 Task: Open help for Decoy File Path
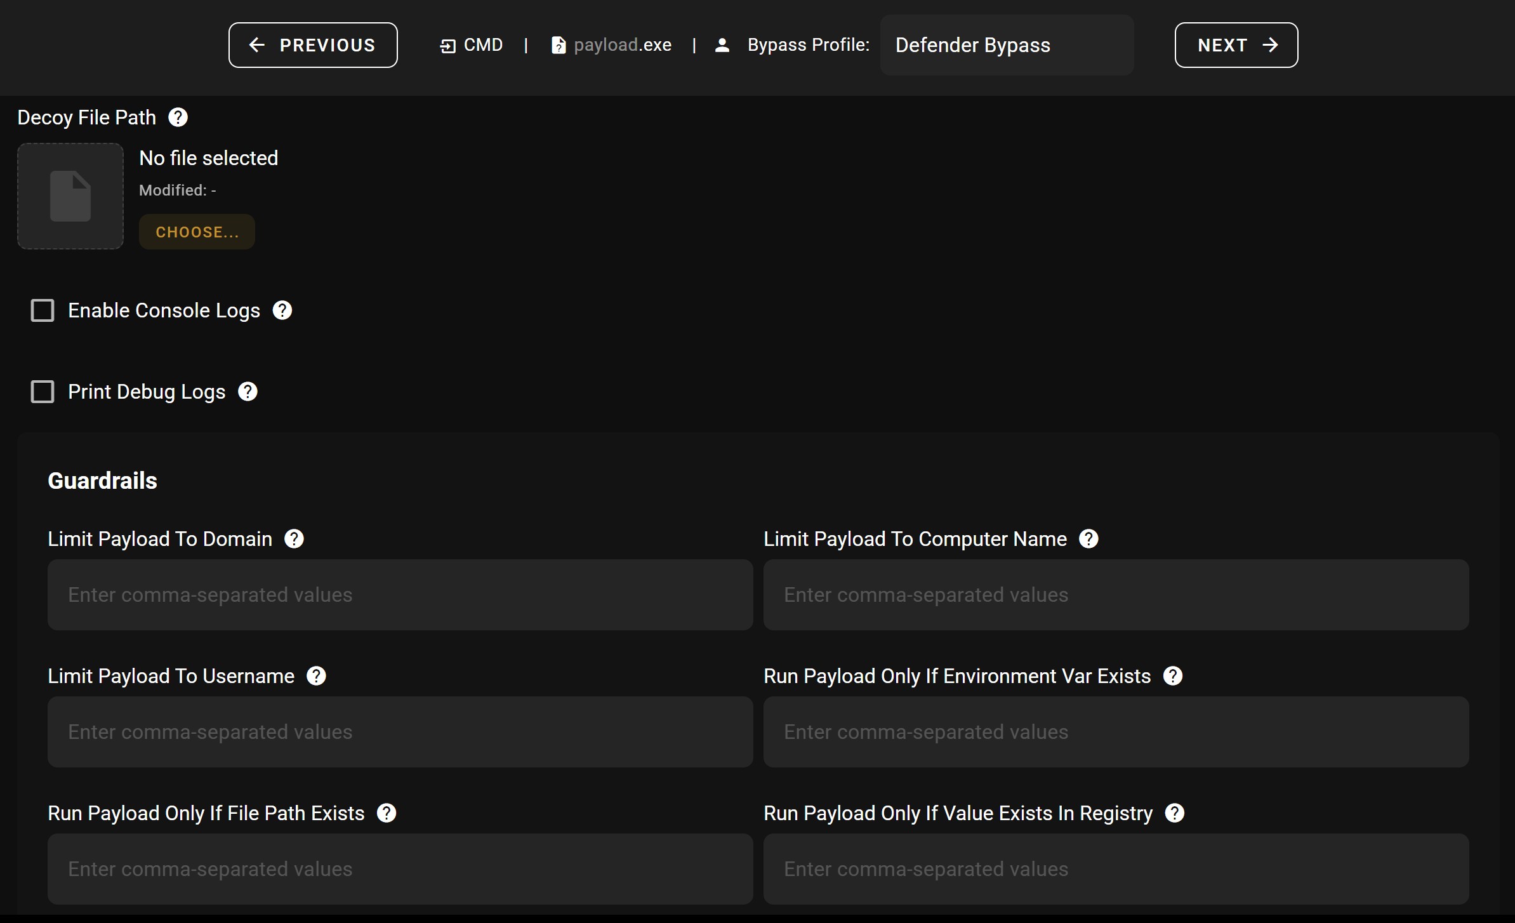coord(178,117)
